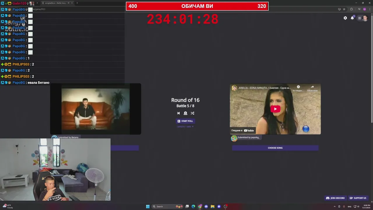Open Discord from taskbar
This screenshot has height=210, width=373.
[x=206, y=206]
